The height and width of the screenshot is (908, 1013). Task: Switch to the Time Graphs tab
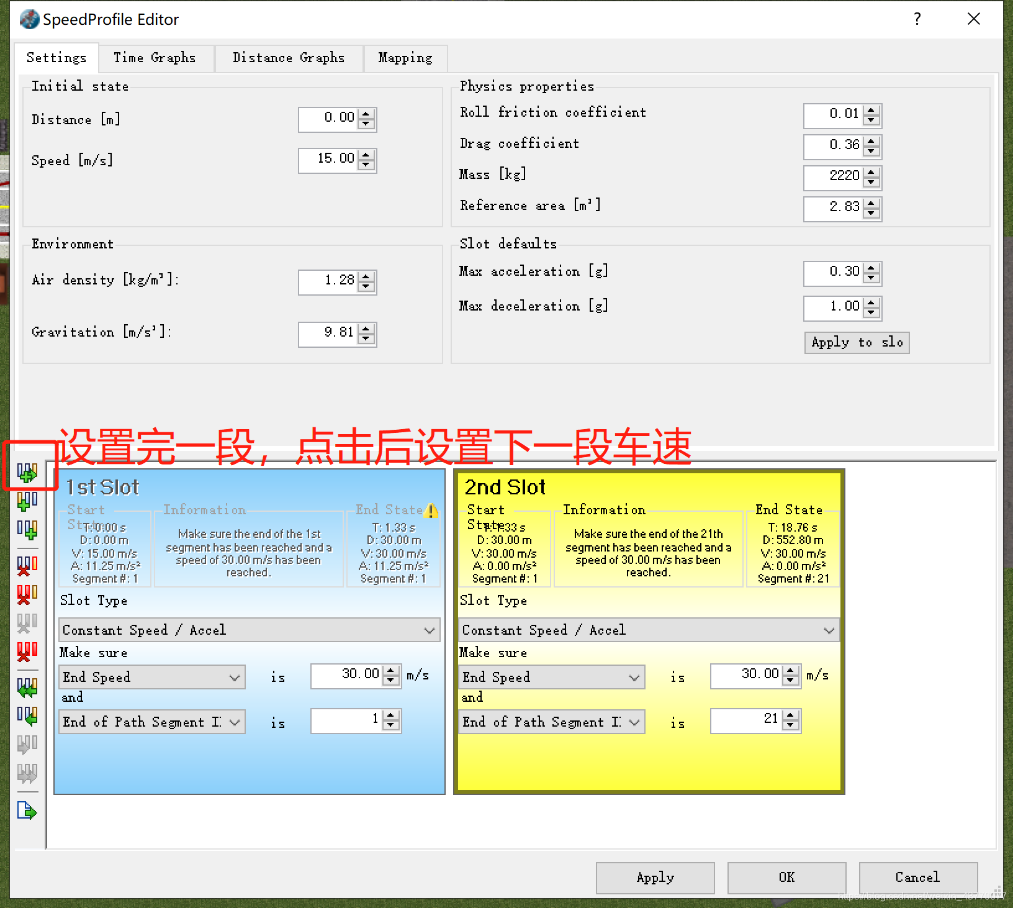(x=155, y=58)
